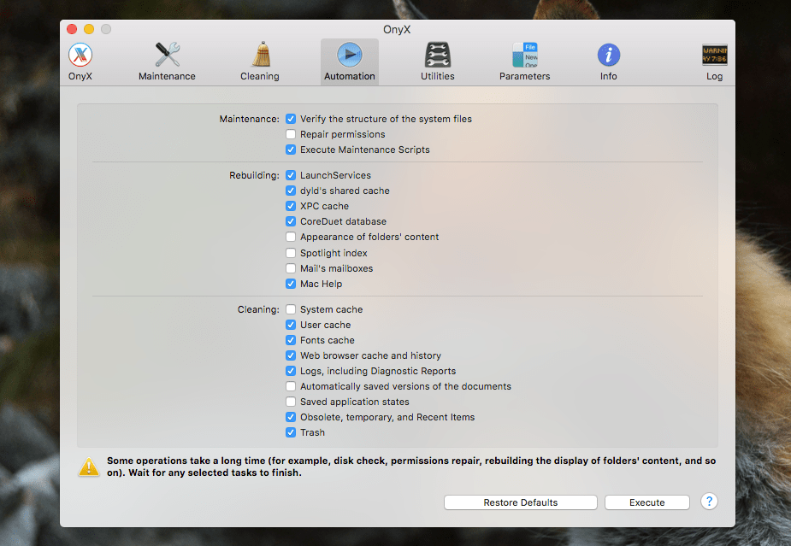The height and width of the screenshot is (546, 791).
Task: Click the red close window button
Action: click(72, 29)
